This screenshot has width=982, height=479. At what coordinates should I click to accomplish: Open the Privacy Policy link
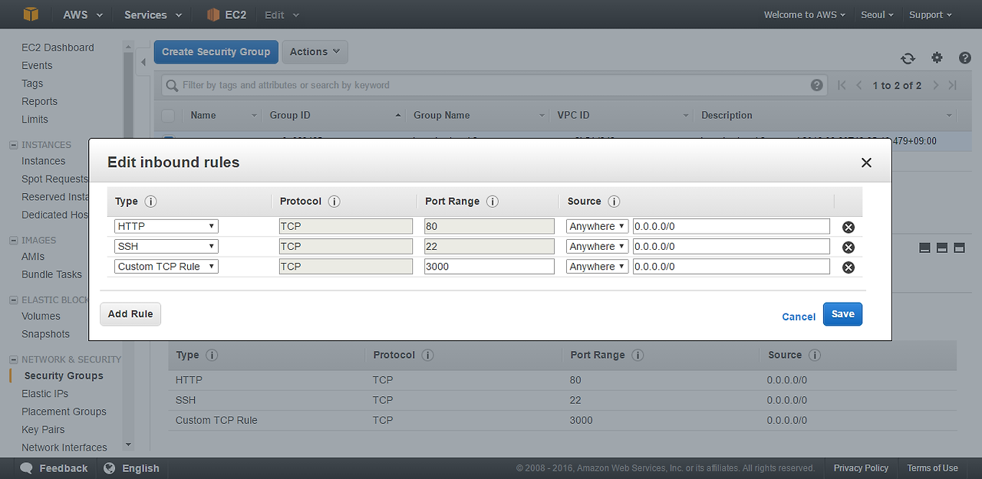(x=861, y=468)
